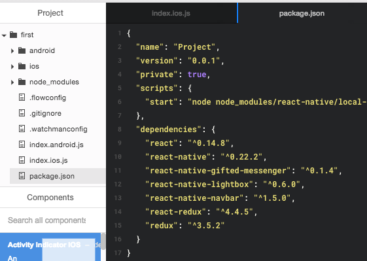Click line number 17 in the gutter

pos(118,252)
